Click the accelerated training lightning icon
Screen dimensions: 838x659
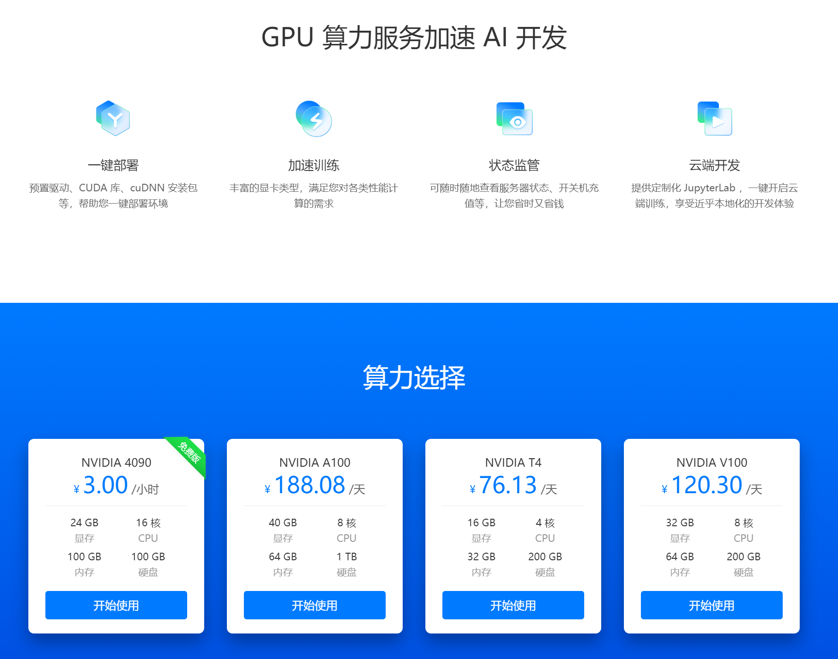point(314,119)
